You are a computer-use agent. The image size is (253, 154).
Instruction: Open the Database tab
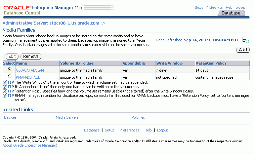pyautogui.click(x=231, y=13)
